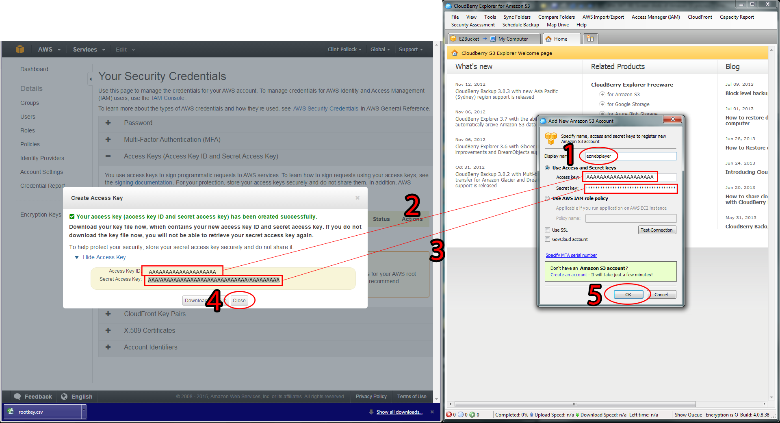Click the green running-tasks status icon
Image resolution: width=780 pixels, height=423 pixels.
point(472,415)
